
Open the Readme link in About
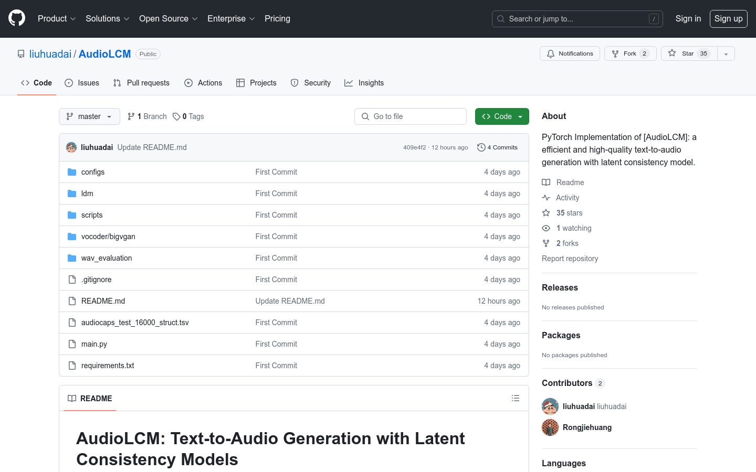(563, 183)
